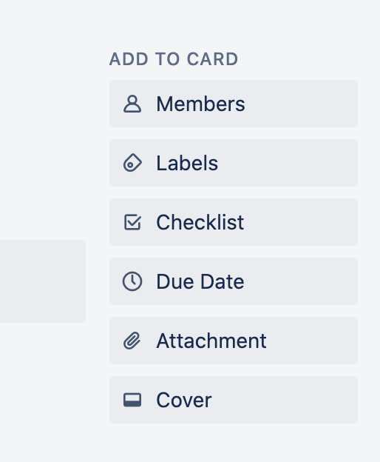
Task: Click the tag icon beside Labels
Action: [132, 163]
